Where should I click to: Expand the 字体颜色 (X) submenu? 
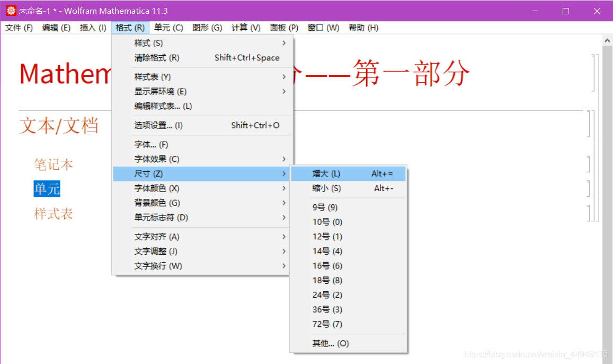click(x=202, y=188)
